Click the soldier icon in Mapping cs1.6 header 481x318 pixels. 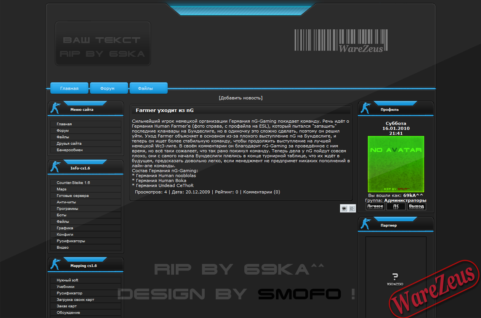tap(56, 264)
